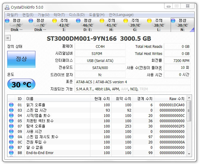This screenshot has width=200, height=165.
Task: Open the 기능(U) menu
Action: coord(44,15)
